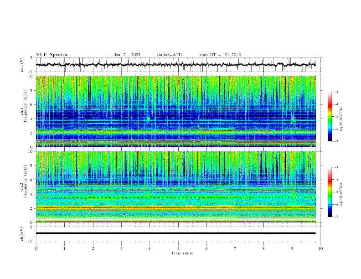This screenshot has height=279, width=361.
Task: Click the "VLF Spectra" title text
Action: 52,55
